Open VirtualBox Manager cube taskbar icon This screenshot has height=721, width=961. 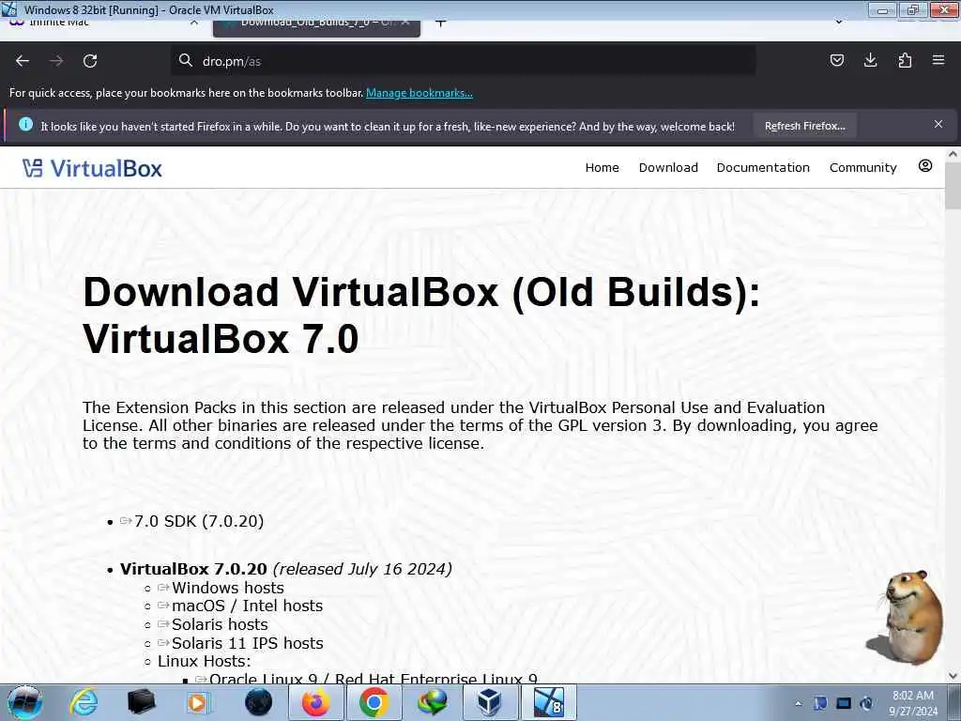[x=490, y=702]
